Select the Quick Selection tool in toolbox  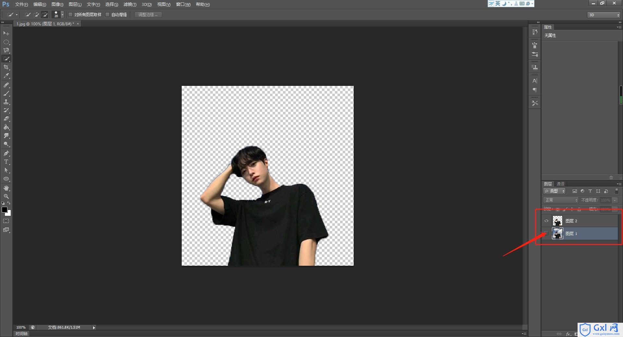click(6, 59)
